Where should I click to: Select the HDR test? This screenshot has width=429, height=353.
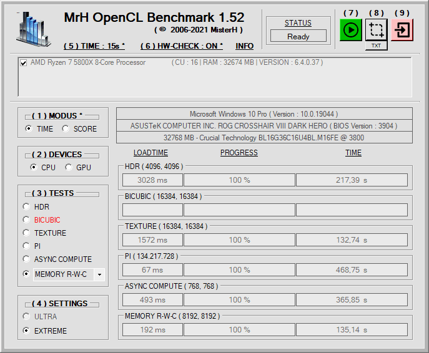[26, 206]
